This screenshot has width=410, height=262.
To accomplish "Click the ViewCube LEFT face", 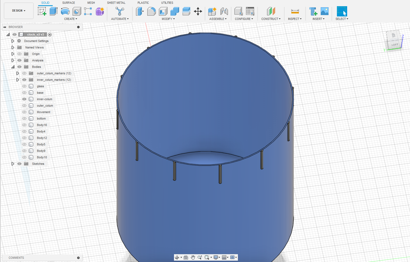I will (395, 45).
